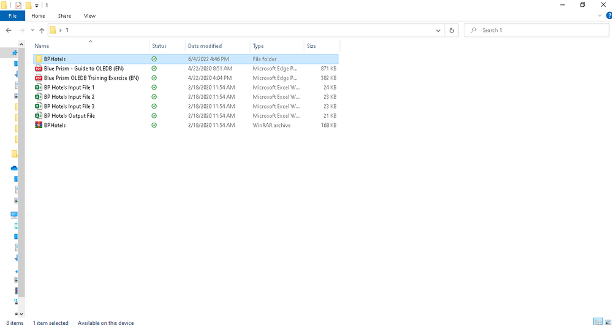
Task: Click the WinRAR archive icon of BPHotels
Action: click(38, 125)
